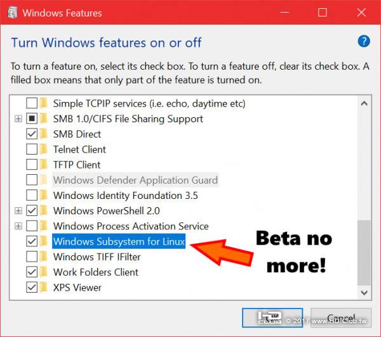The image size is (381, 337).
Task: Enable Windows Process Activation Service checkbox
Action: click(x=32, y=226)
